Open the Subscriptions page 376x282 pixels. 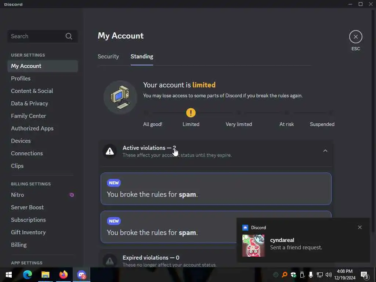(x=43, y=220)
